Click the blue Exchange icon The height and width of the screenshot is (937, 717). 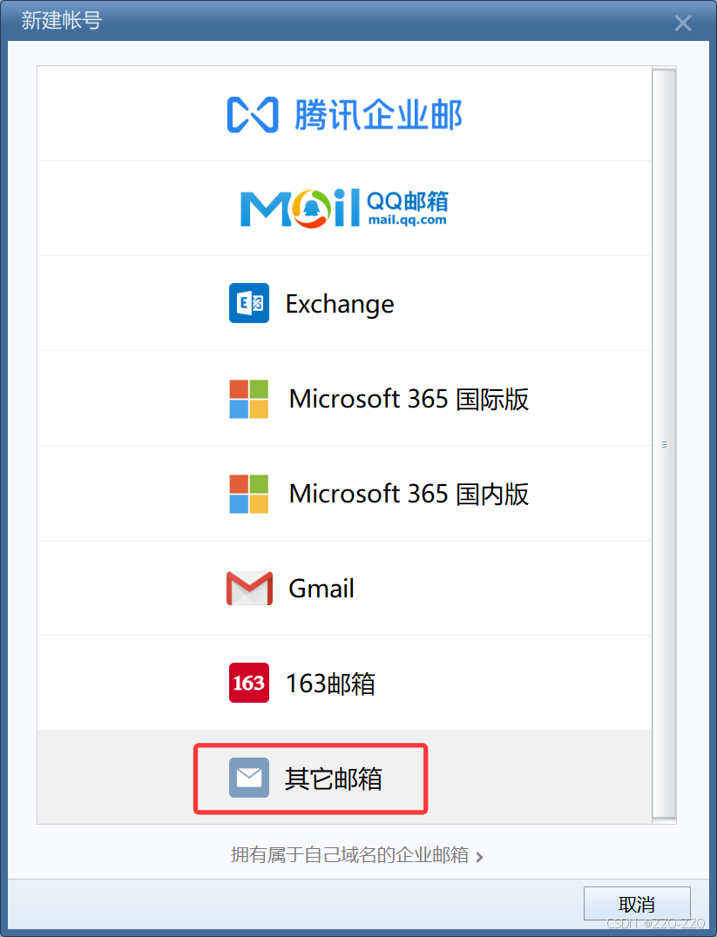click(x=249, y=303)
